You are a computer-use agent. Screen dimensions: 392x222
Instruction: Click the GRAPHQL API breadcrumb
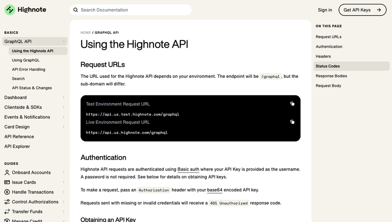[x=106, y=32]
